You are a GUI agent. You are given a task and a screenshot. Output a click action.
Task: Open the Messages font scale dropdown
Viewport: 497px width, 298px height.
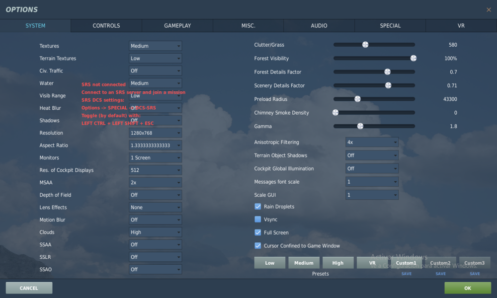coord(372,182)
